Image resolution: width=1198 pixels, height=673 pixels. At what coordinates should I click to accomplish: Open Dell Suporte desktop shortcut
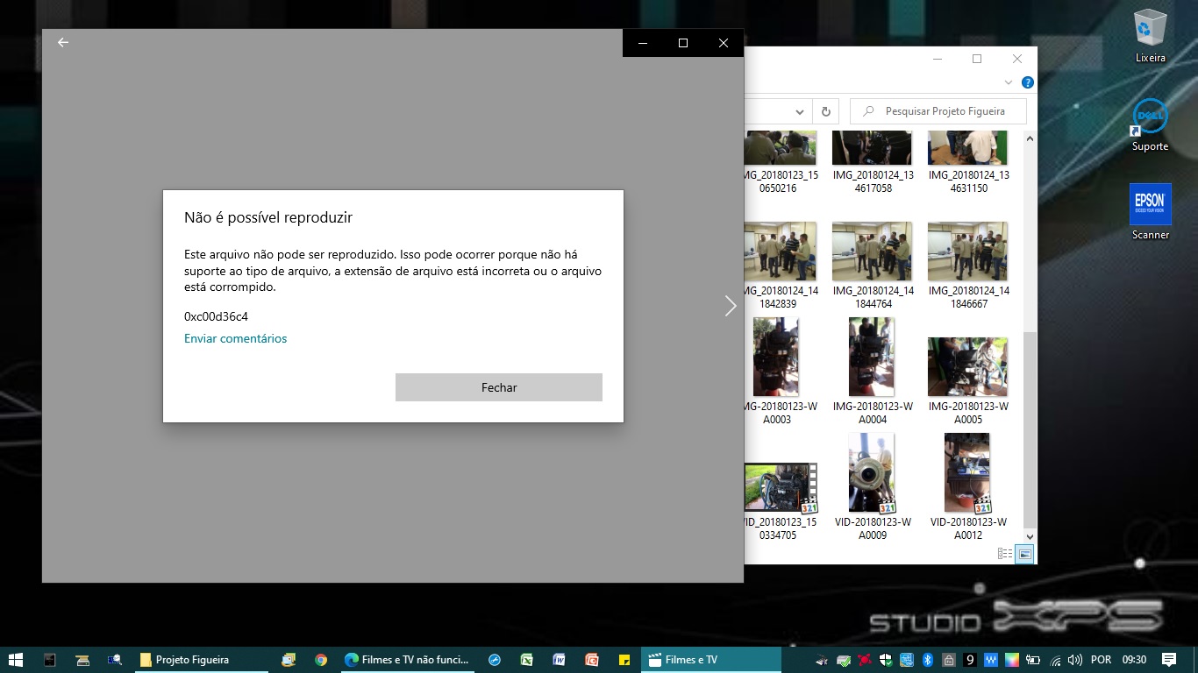(1150, 125)
